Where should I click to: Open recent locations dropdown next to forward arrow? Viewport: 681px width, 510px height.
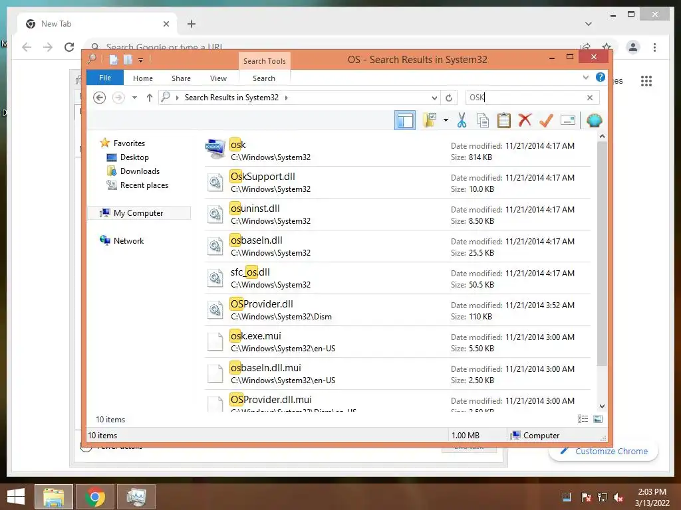click(x=134, y=98)
